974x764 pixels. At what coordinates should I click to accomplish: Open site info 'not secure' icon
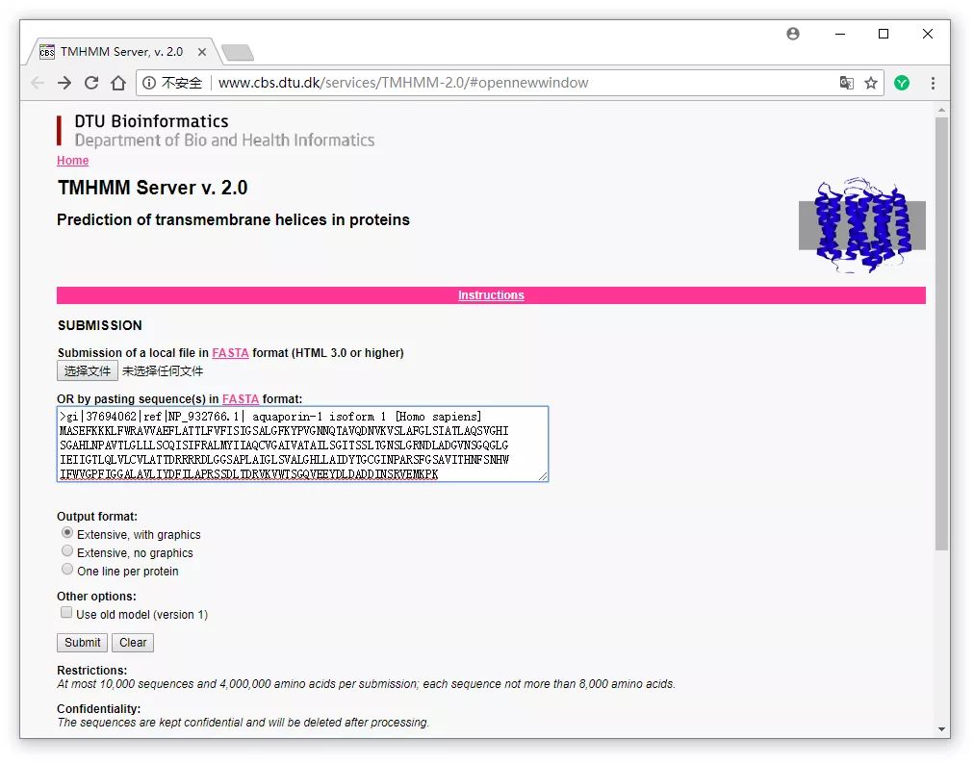click(149, 83)
